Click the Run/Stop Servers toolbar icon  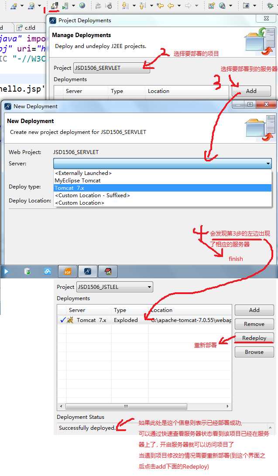point(65,6)
